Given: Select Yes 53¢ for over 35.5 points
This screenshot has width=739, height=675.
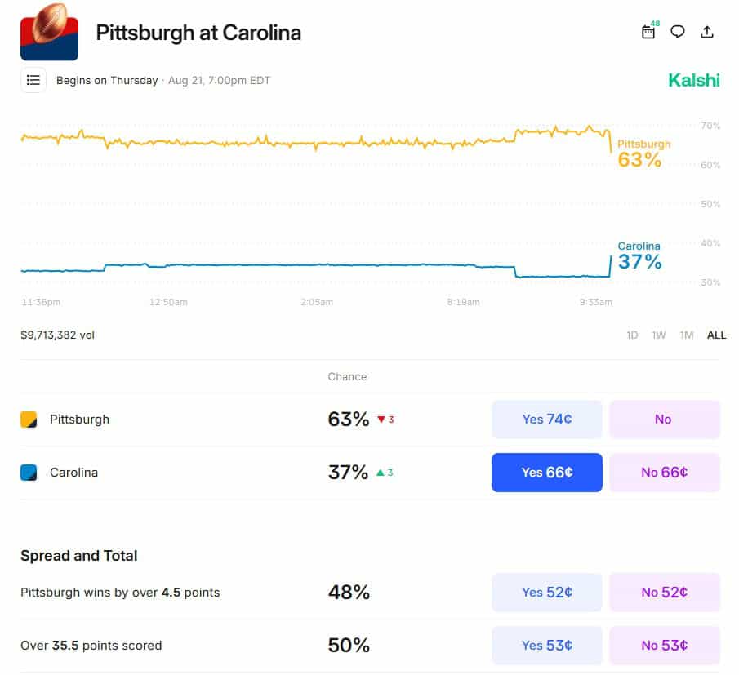Looking at the screenshot, I should (547, 646).
